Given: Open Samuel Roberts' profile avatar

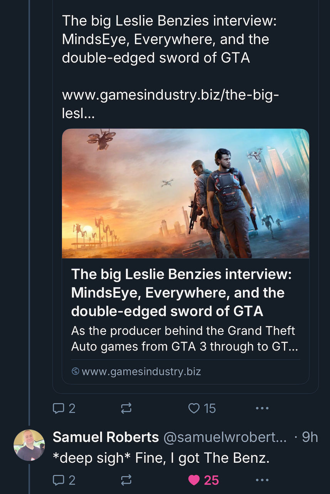Looking at the screenshot, I should click(29, 445).
